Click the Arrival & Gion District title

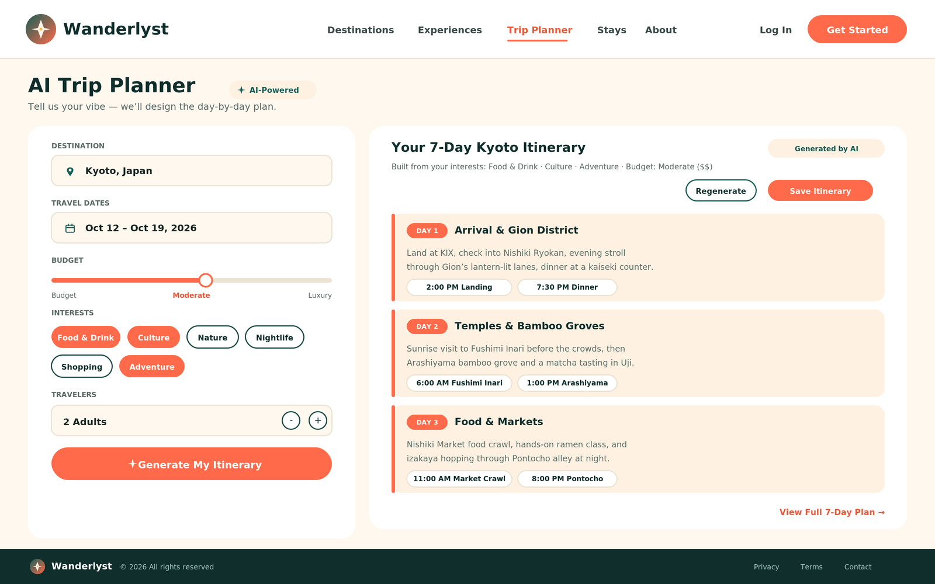pyautogui.click(x=517, y=230)
